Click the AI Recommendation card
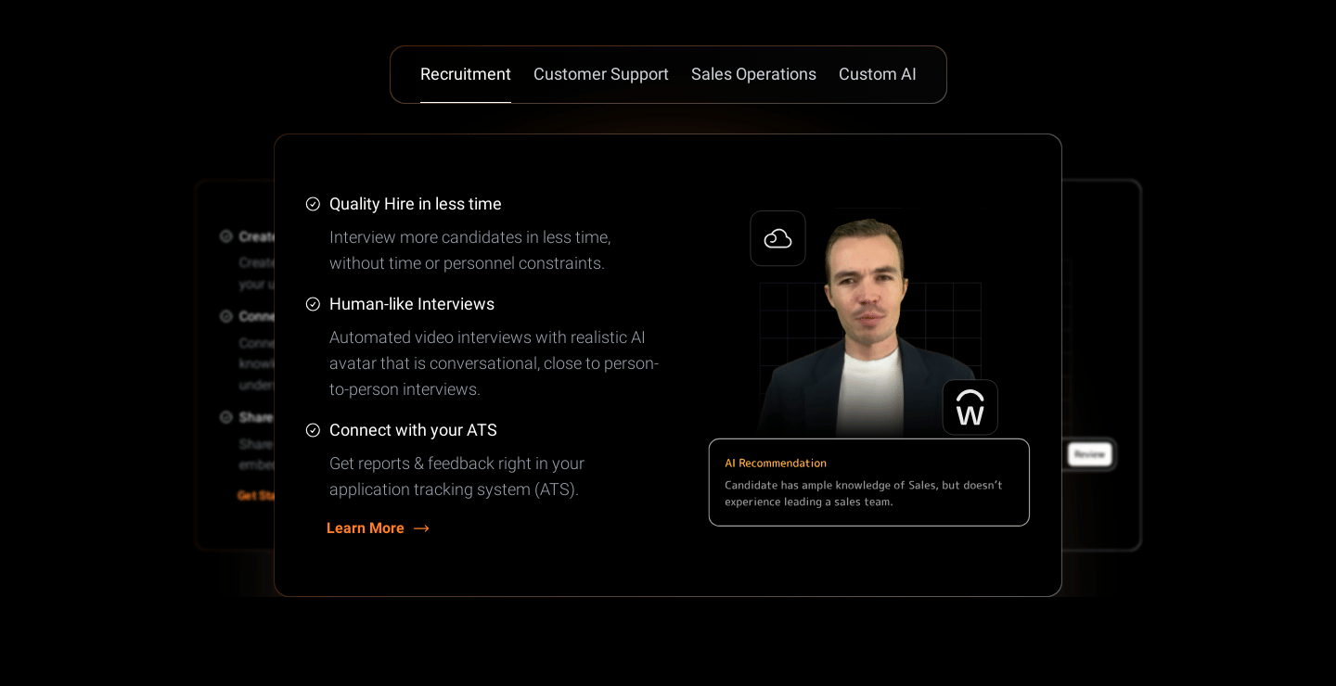The image size is (1336, 686). coord(868,482)
